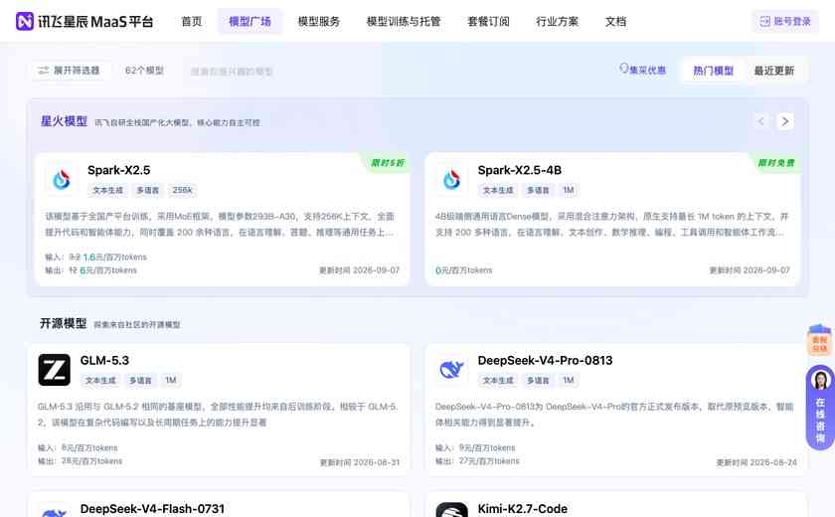
Task: Go to 模型服务 in the nav
Action: (x=318, y=21)
